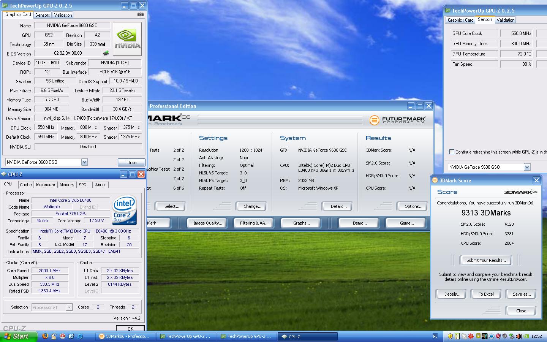Click the notepad list icon in the system tray
Image resolution: width=547 pixels, height=342 pixels.
click(457, 336)
